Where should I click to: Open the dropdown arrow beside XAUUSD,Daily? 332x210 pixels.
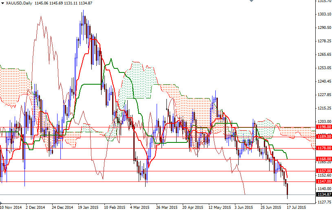(x=2, y=3)
